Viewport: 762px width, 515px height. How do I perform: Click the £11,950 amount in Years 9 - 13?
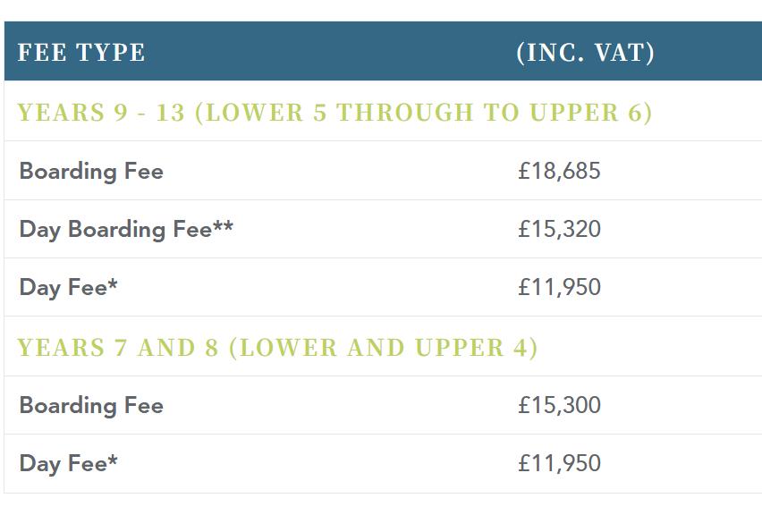coord(559,287)
